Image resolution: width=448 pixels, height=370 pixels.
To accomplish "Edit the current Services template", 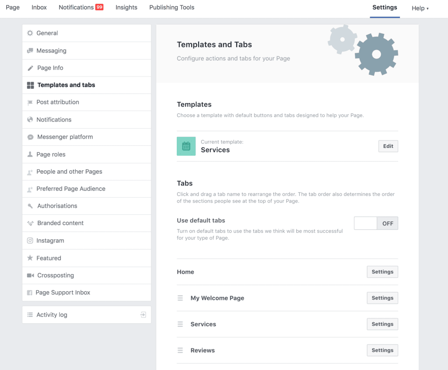I will (x=388, y=146).
